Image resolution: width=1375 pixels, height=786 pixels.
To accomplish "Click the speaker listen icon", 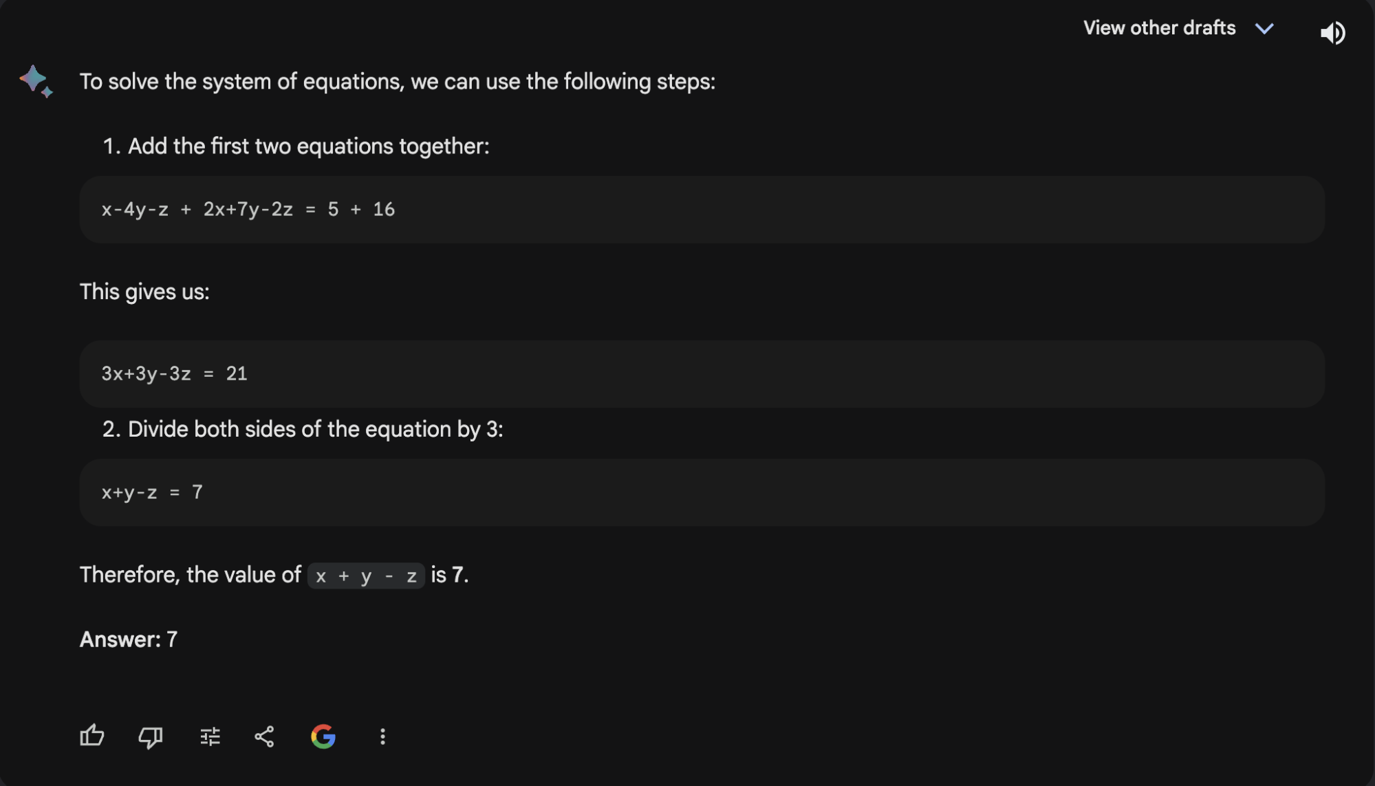I will 1333,32.
